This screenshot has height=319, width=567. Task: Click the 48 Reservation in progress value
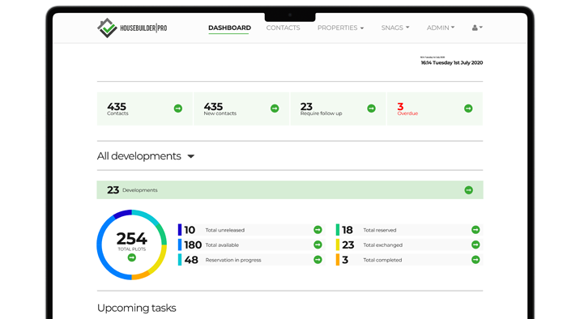[191, 260]
